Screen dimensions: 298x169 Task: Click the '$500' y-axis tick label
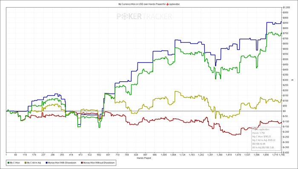coord(285,59)
